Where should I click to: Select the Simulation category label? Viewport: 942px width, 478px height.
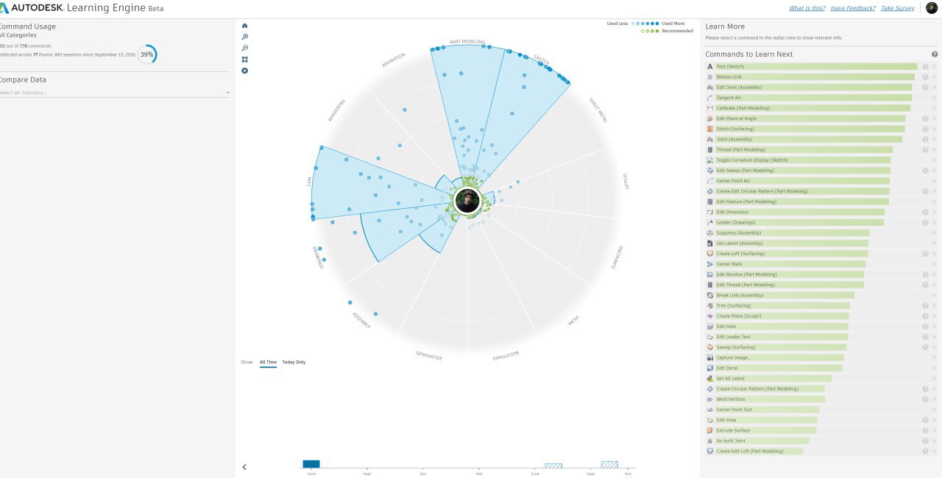point(506,356)
